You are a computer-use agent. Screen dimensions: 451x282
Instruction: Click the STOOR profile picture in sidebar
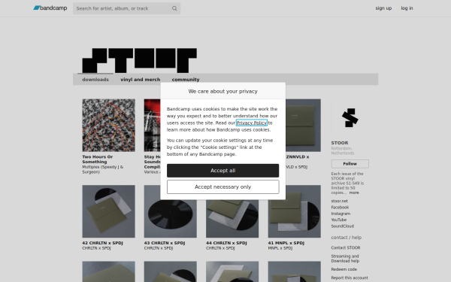[x=350, y=118]
